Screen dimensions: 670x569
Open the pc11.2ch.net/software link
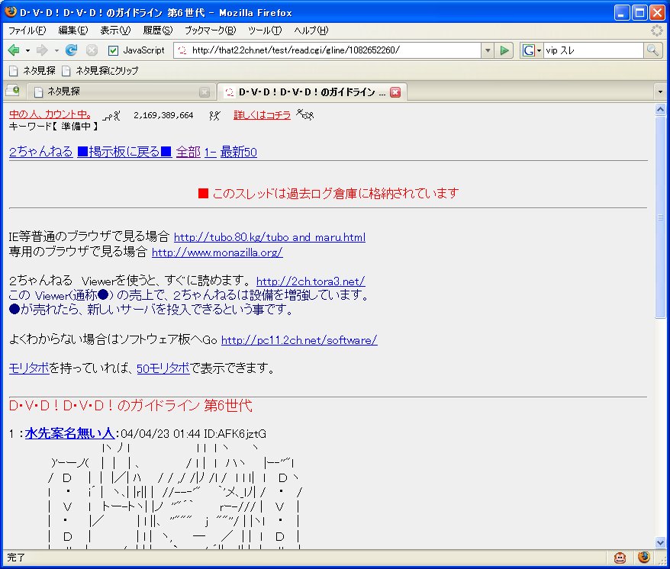[x=299, y=340]
